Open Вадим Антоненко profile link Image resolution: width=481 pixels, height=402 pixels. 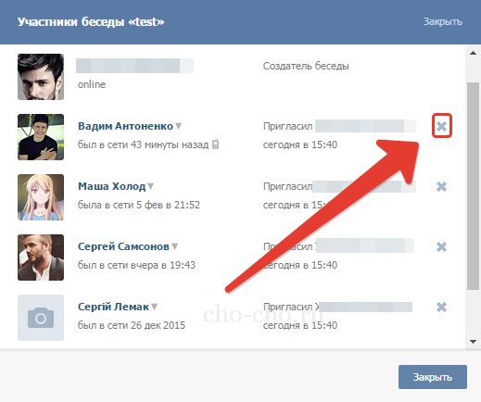tap(125, 126)
